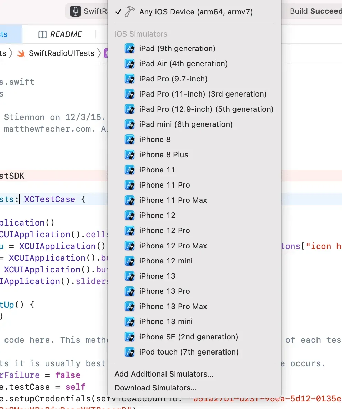
Task: Click the iPhone 12 Pro Max icon
Action: click(130, 246)
